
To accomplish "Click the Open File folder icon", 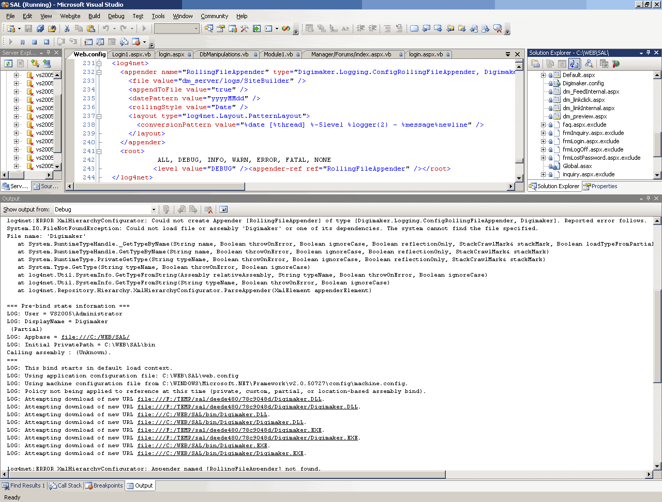I will pyautogui.click(x=52, y=28).
